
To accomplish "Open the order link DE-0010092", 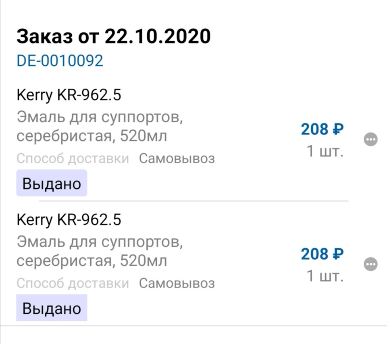I will (x=60, y=61).
